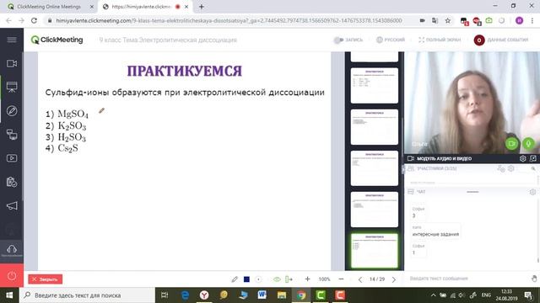Viewport: 540px width, 303px height.
Task: Click the red power button to end the event
Action: click(12, 275)
